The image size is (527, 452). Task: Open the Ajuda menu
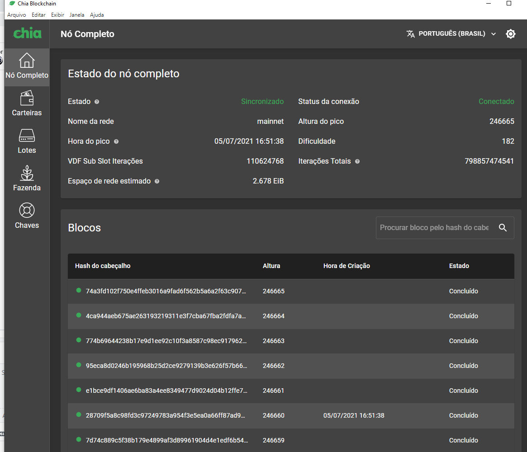[x=97, y=15]
